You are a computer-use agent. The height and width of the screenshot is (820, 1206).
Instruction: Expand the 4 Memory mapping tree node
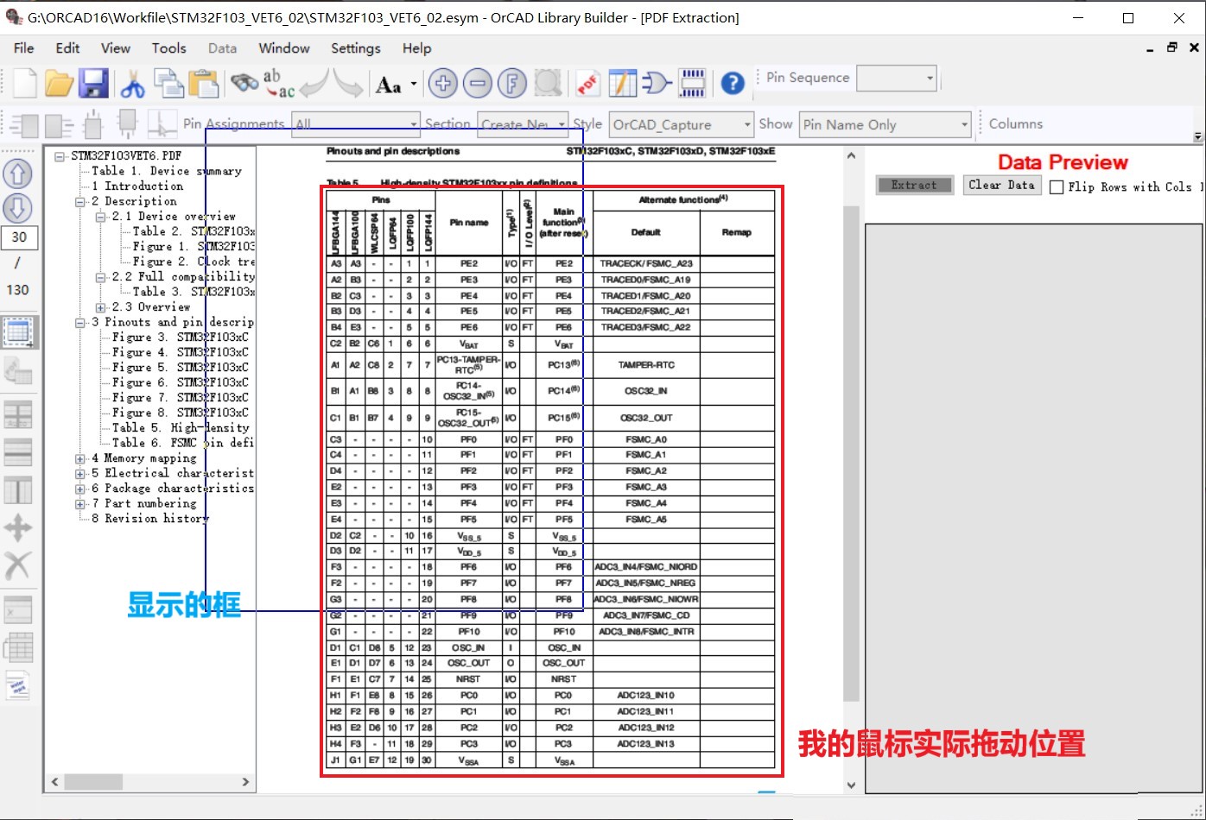pos(79,457)
